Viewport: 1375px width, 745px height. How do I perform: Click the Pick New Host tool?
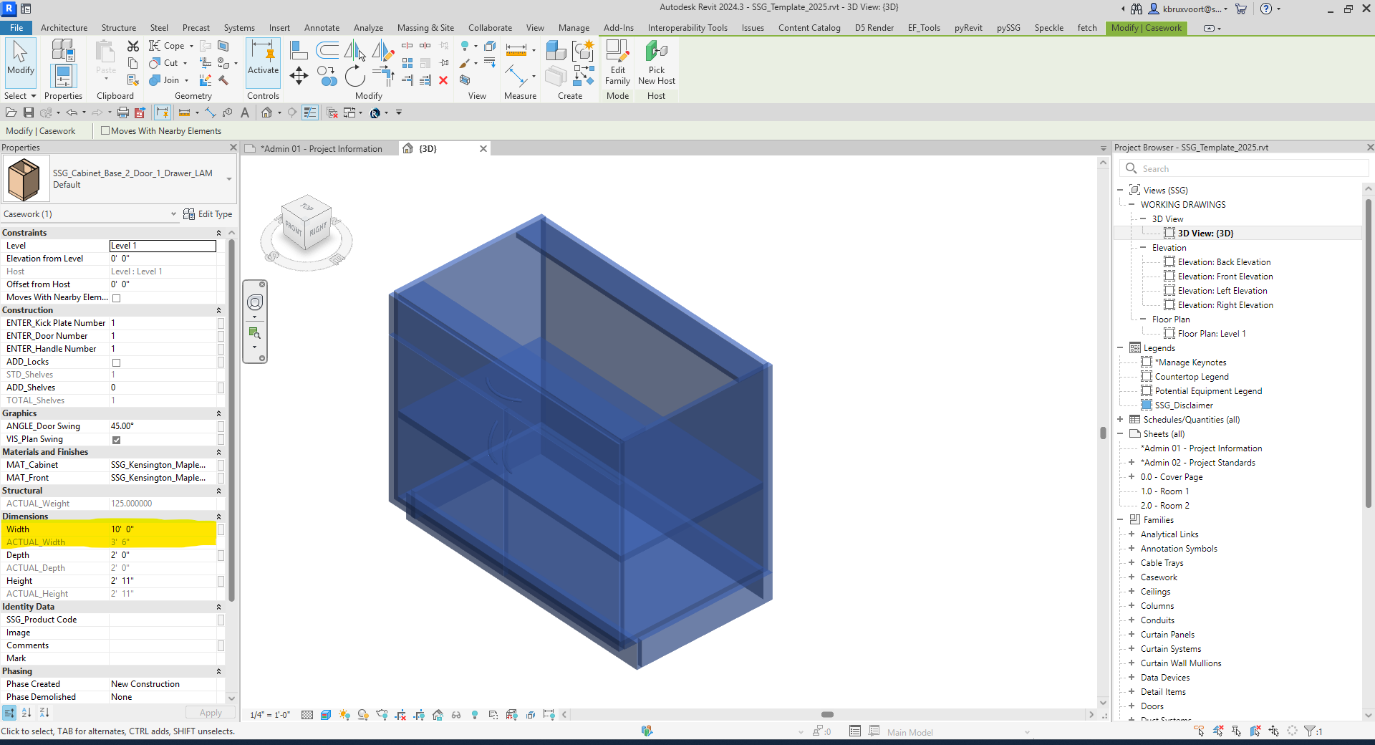click(x=656, y=63)
